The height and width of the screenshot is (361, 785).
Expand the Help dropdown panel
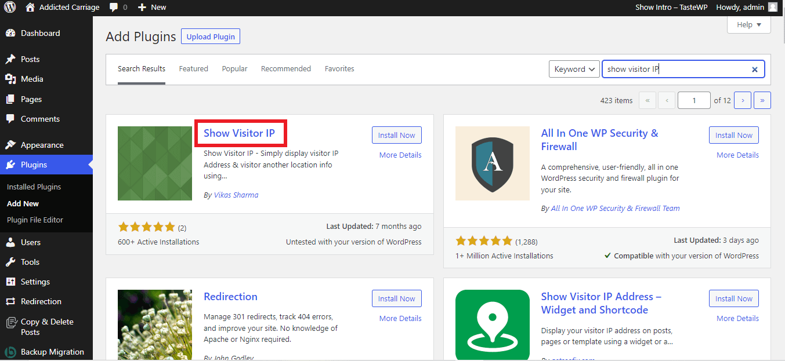[x=748, y=25]
